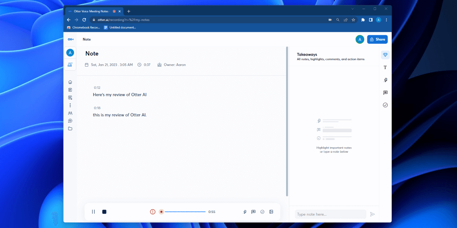The height and width of the screenshot is (228, 457).
Task: Click Owner: Aaron text
Action: (x=175, y=65)
